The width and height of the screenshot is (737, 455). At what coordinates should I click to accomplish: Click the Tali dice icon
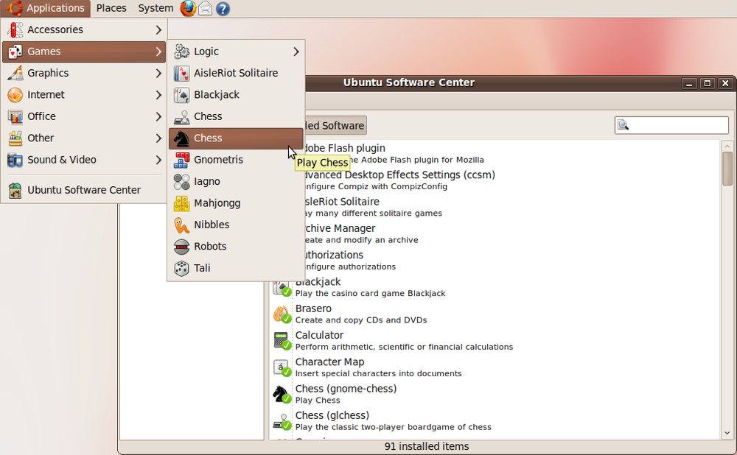[181, 268]
